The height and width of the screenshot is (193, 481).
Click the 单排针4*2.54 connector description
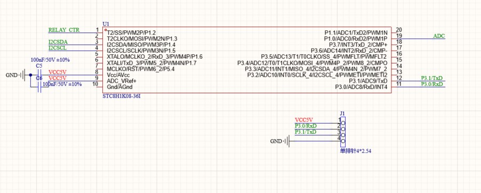point(355,151)
